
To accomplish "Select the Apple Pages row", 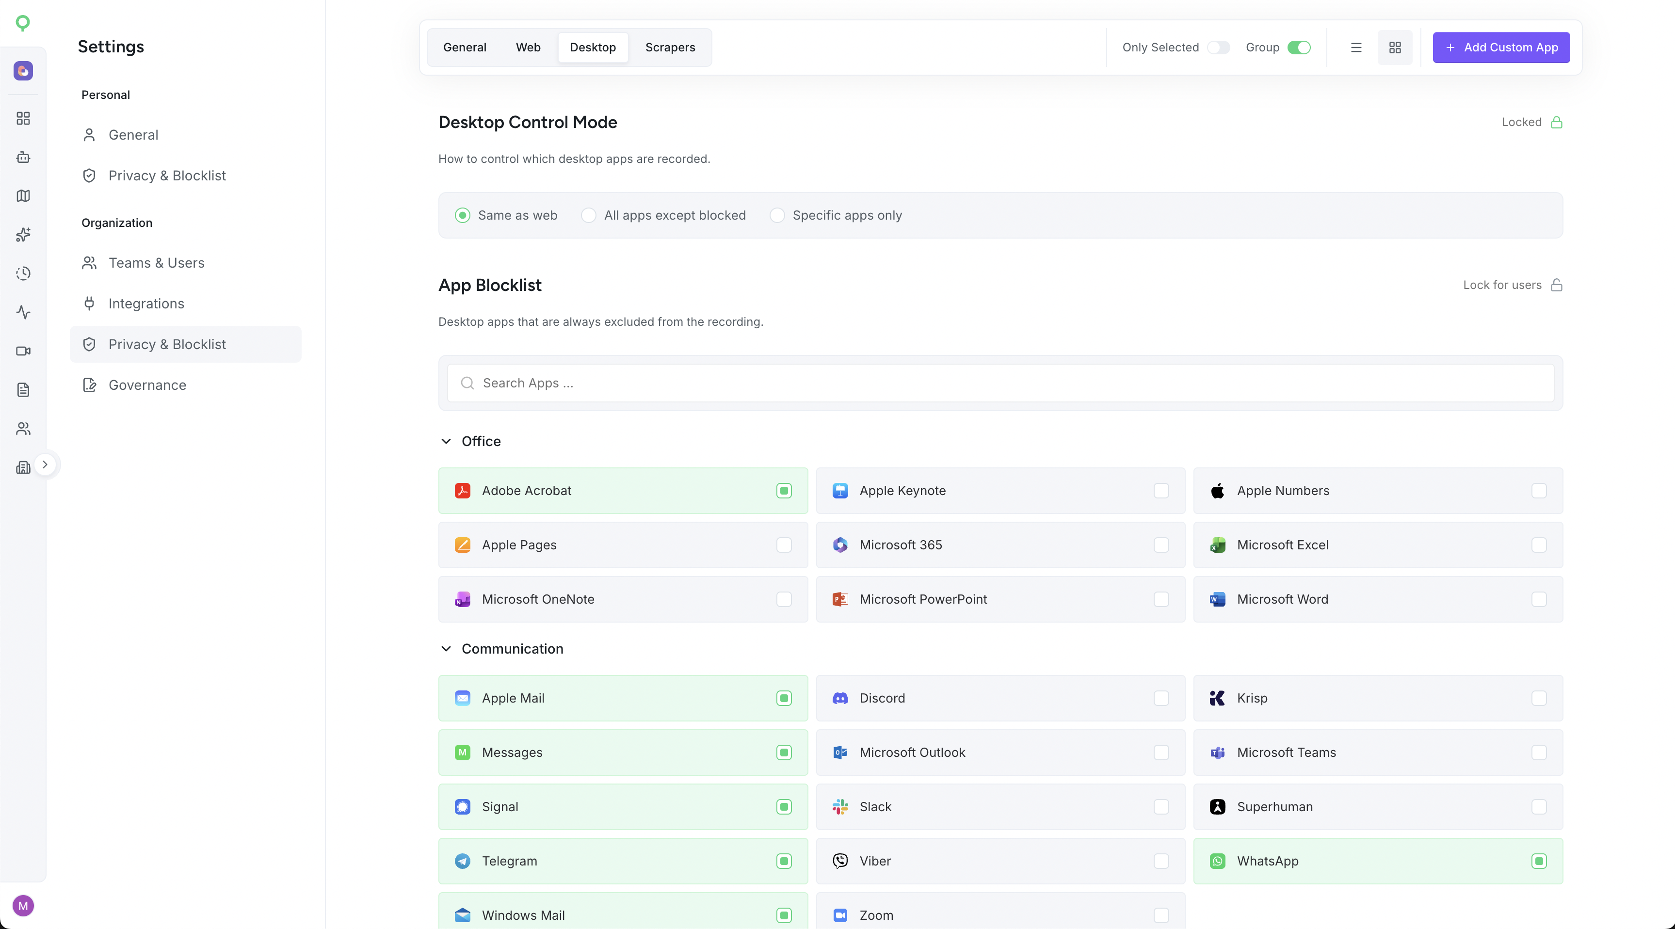I will click(x=623, y=545).
